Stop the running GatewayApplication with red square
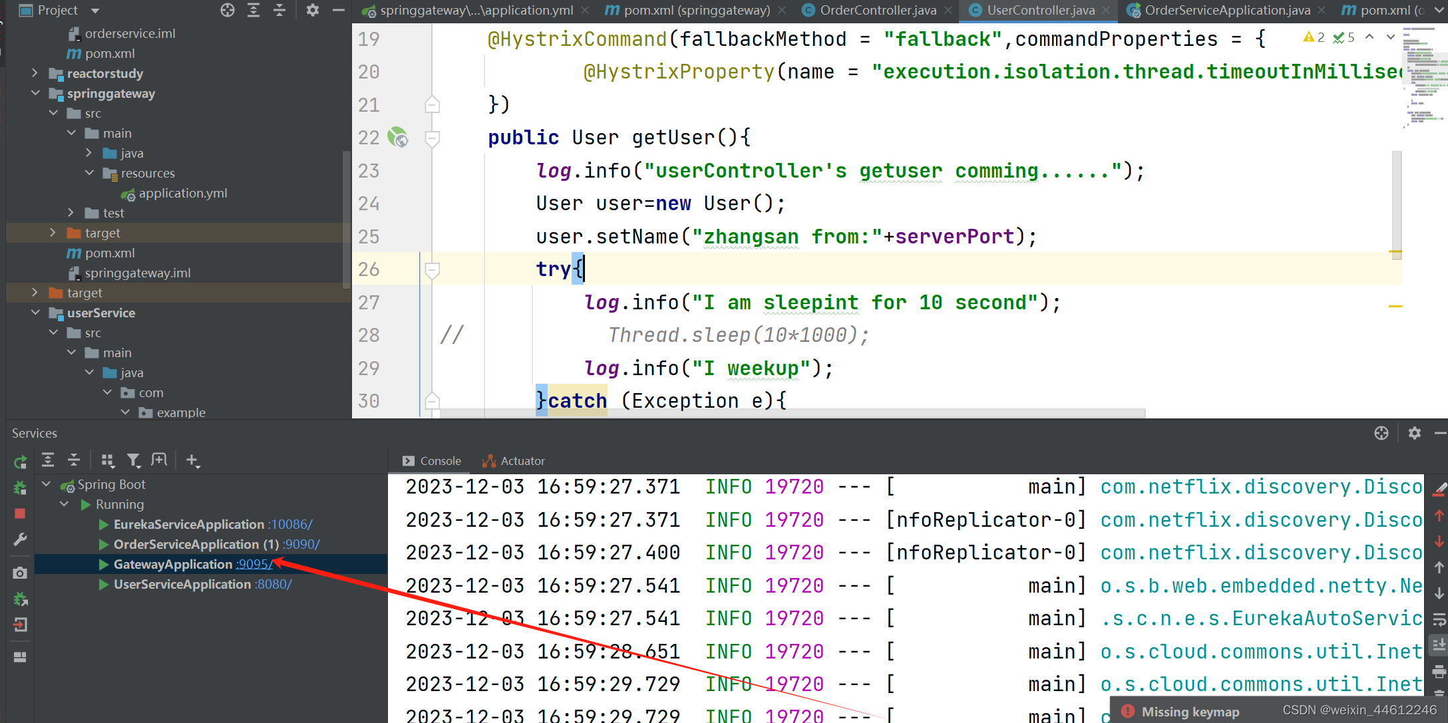Screen dimensions: 1448x723 pos(20,513)
